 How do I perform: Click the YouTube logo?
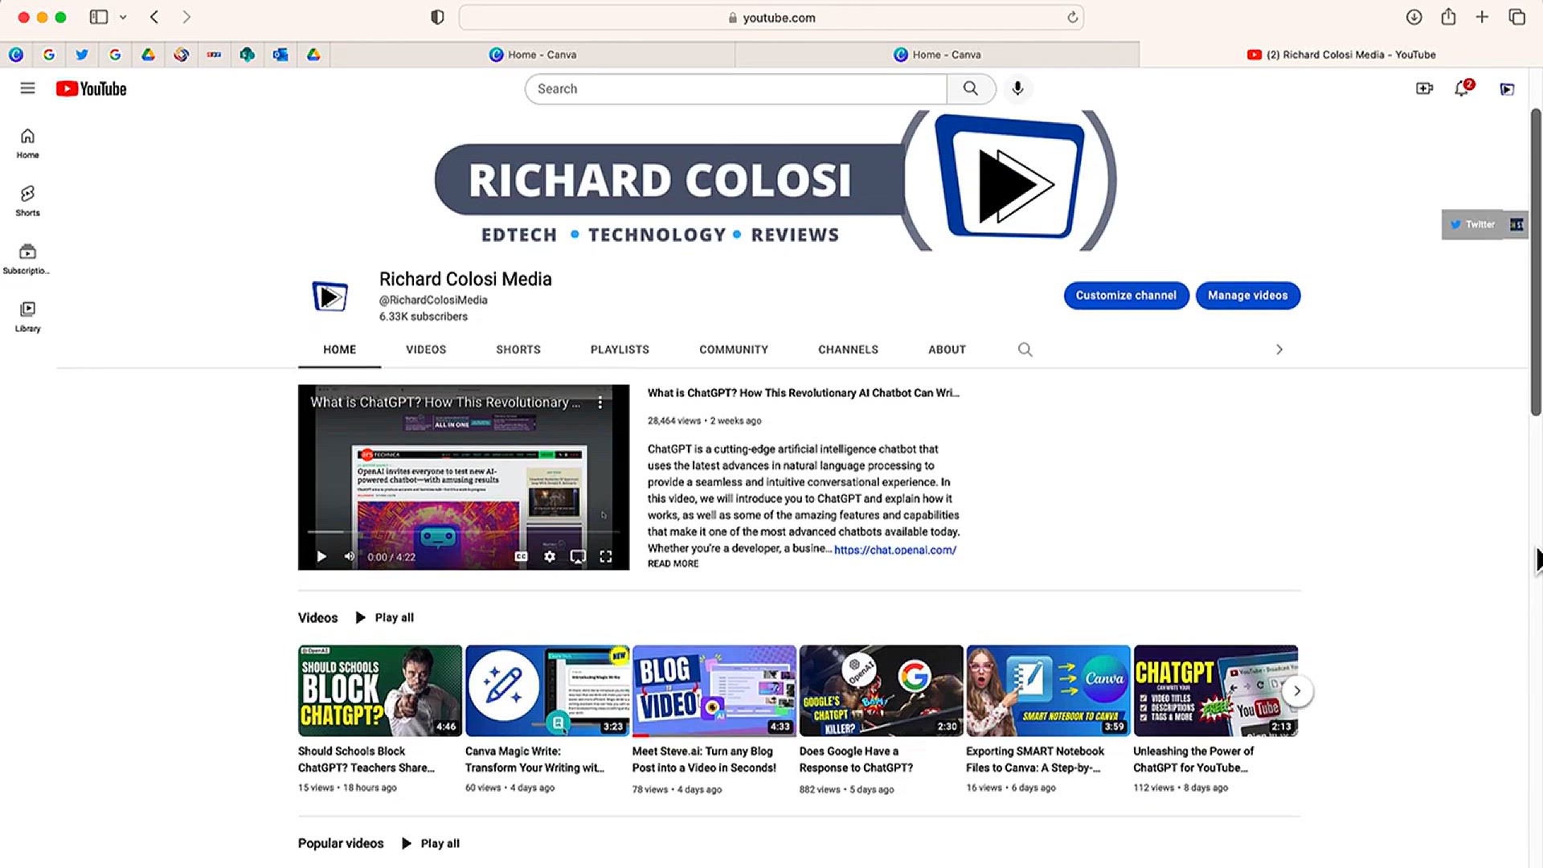click(91, 88)
